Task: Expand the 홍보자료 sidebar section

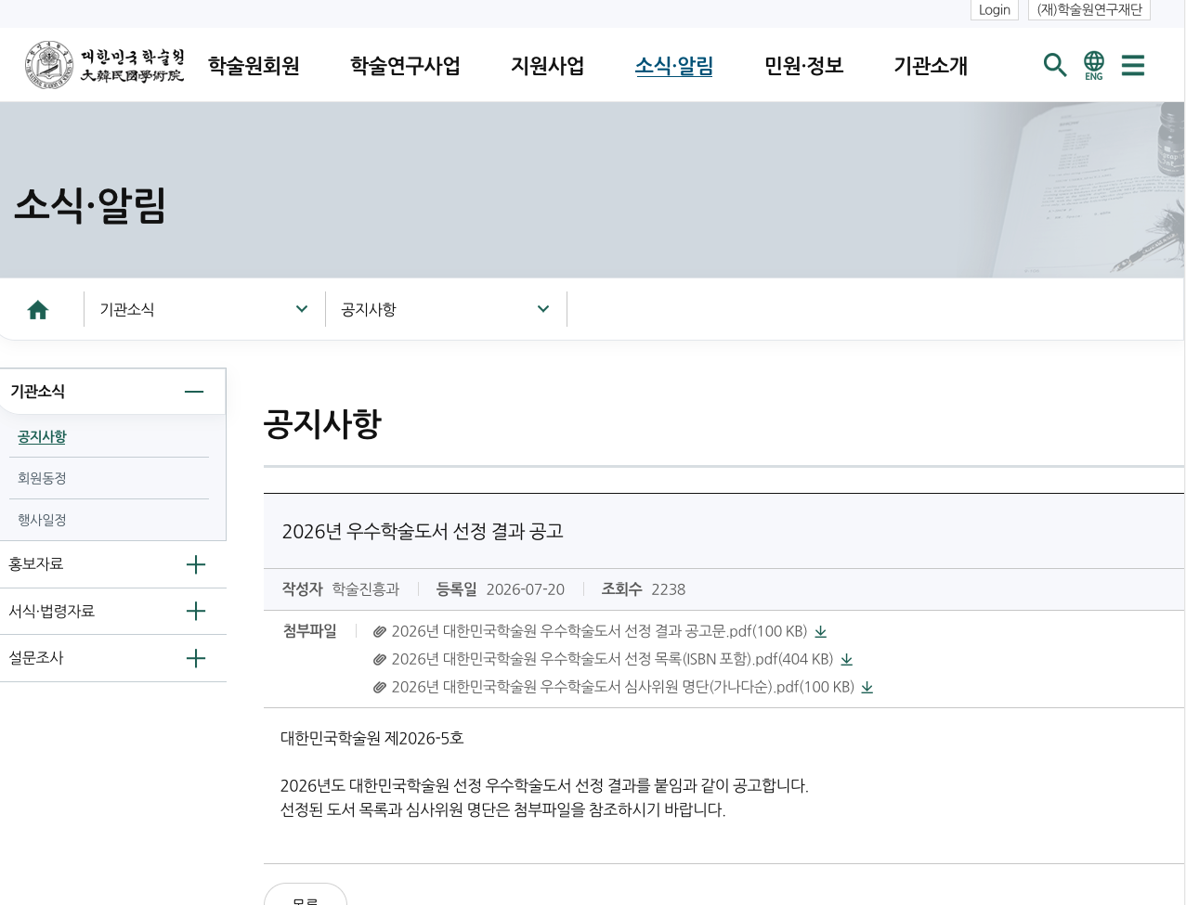Action: 196,564
